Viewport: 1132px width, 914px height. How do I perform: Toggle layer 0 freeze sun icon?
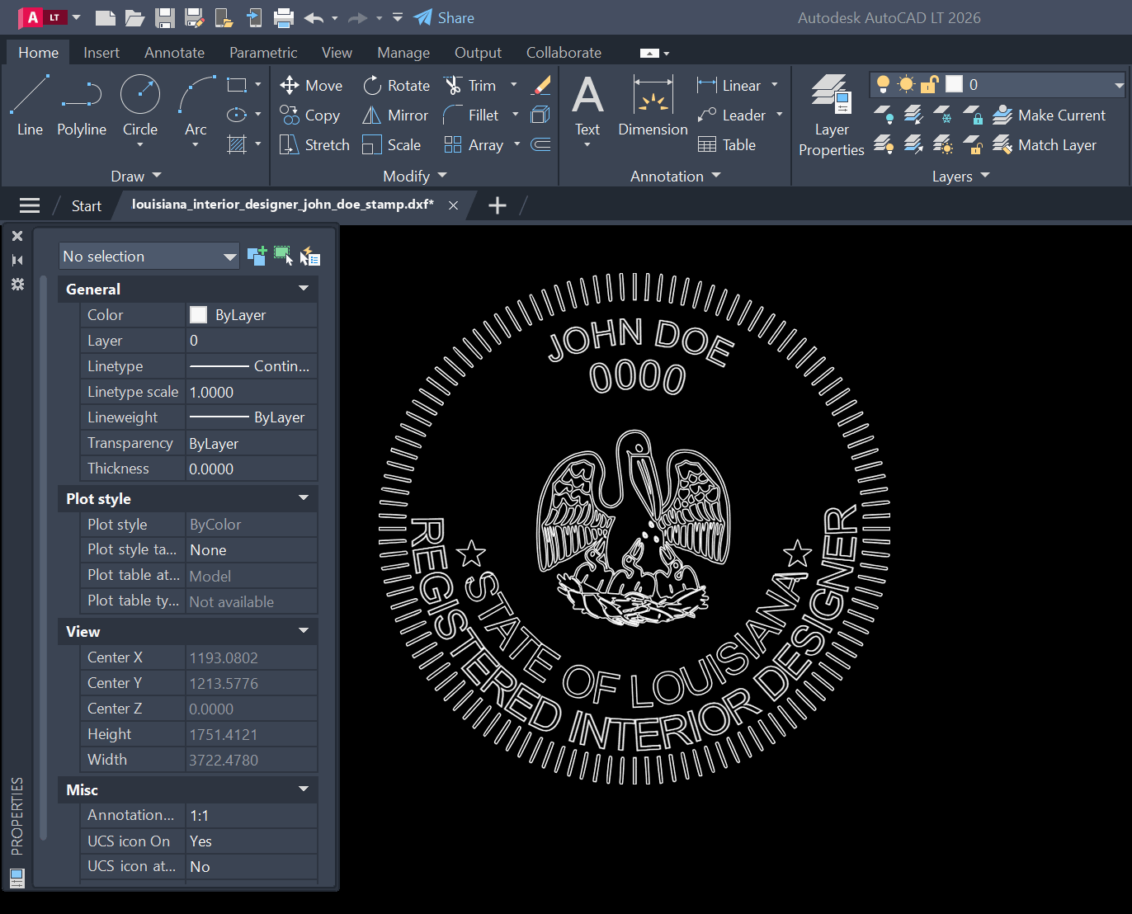click(907, 84)
